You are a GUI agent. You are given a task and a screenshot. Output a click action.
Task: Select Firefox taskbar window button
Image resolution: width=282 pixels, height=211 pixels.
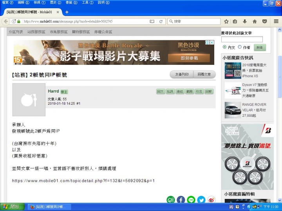(x=49, y=207)
